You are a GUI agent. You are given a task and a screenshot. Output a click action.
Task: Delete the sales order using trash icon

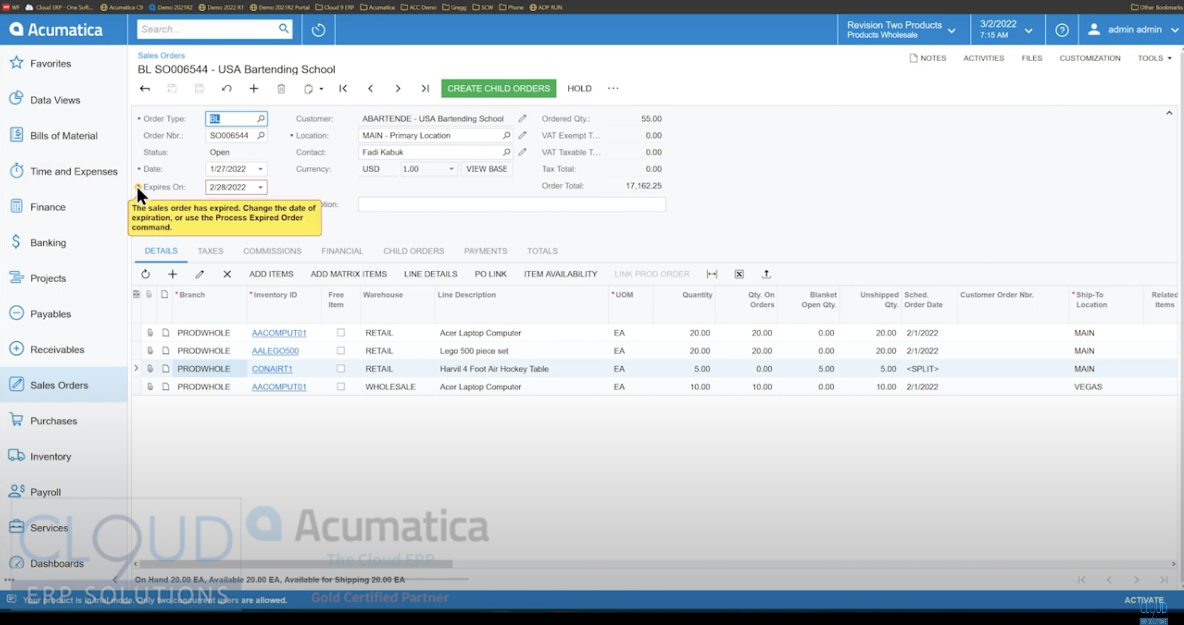point(281,88)
